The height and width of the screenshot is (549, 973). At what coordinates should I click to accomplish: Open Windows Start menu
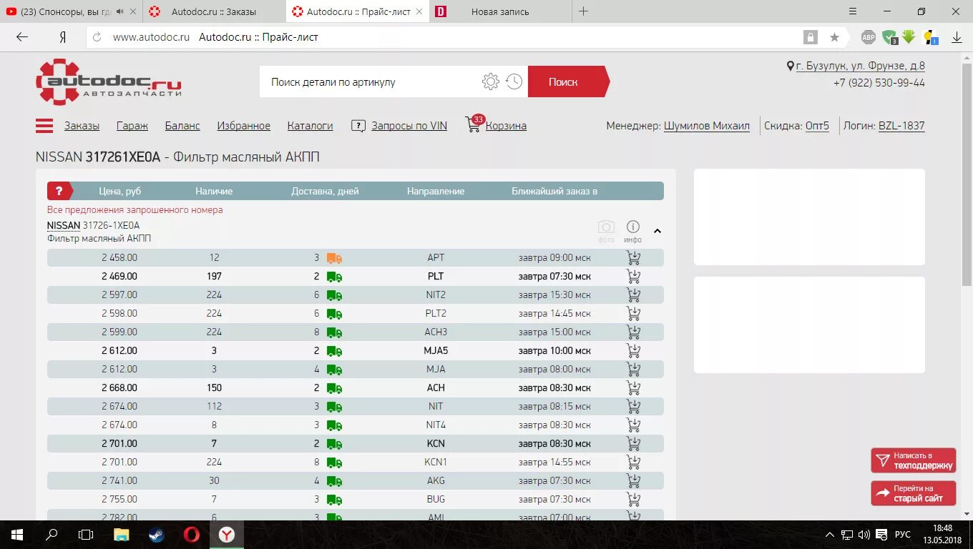(x=16, y=534)
